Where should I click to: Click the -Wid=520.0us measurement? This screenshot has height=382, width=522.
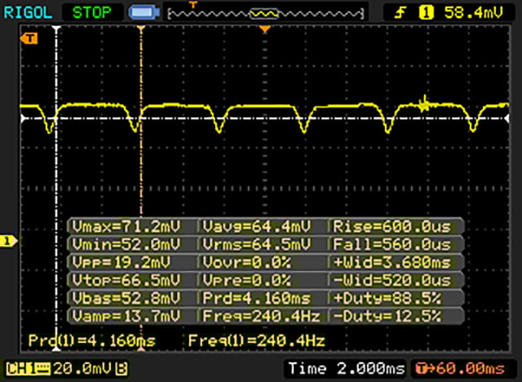[x=391, y=281]
